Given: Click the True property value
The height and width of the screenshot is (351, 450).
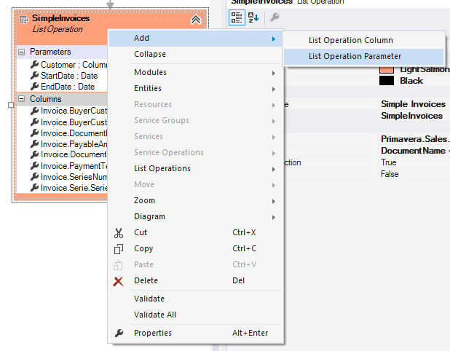Looking at the screenshot, I should [389, 162].
